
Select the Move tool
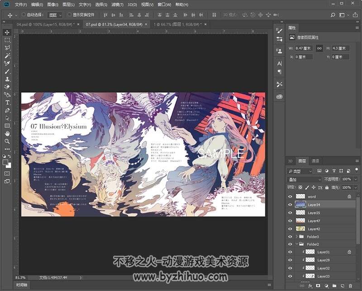[7, 32]
